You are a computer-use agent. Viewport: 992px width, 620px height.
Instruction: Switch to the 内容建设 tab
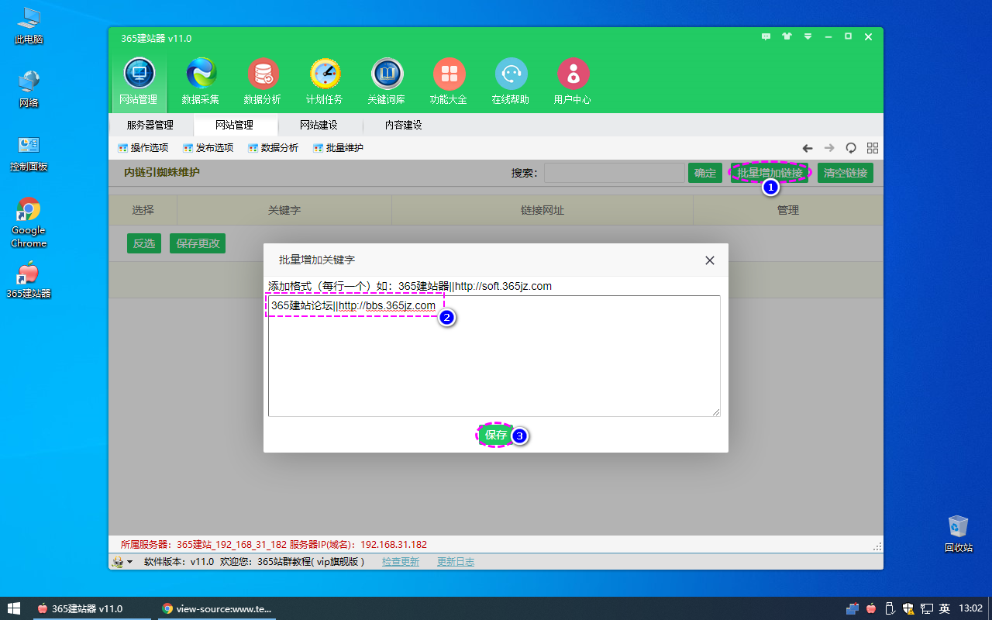(x=404, y=125)
